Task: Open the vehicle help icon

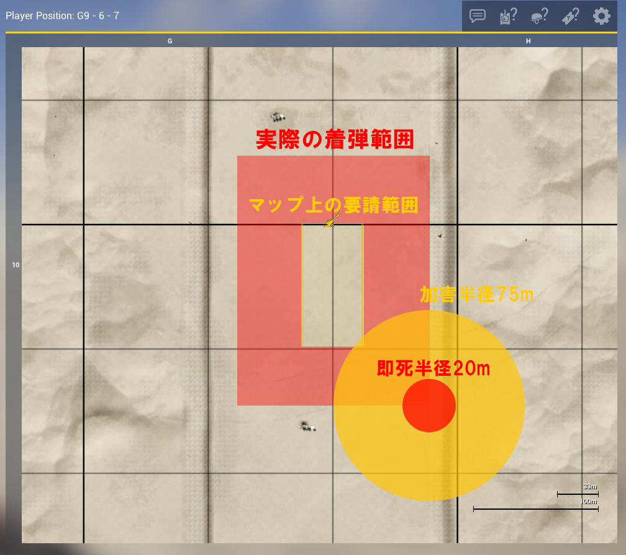Action: pyautogui.click(x=508, y=16)
